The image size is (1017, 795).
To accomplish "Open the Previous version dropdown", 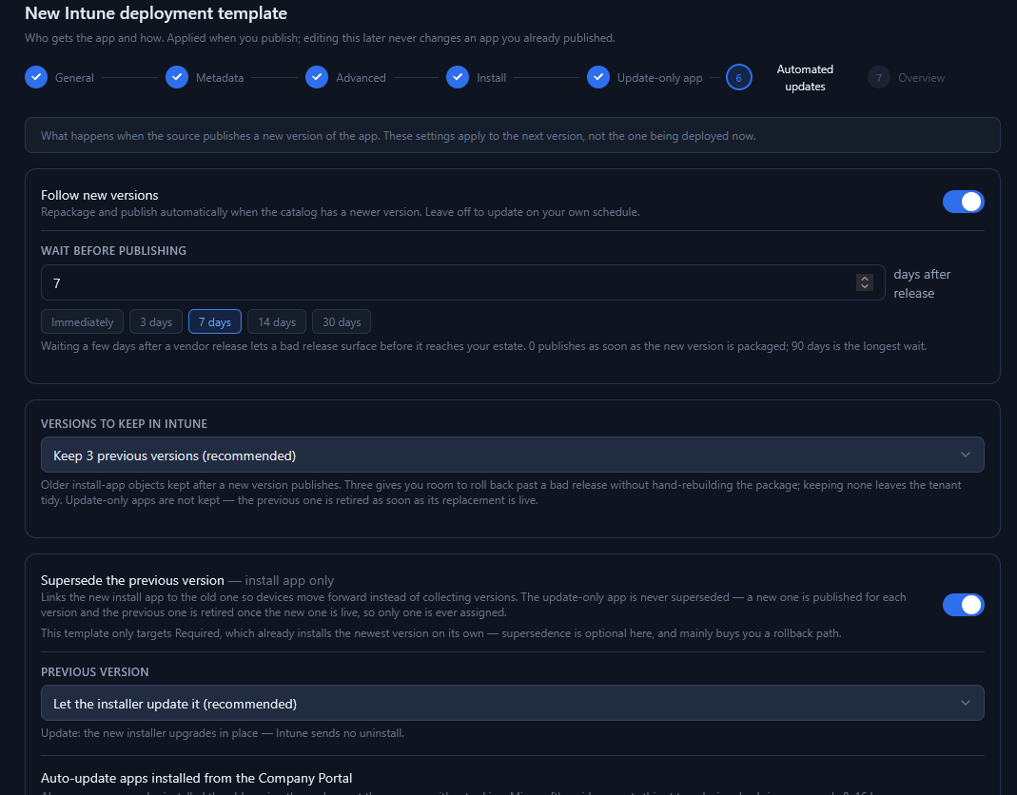I will point(513,703).
